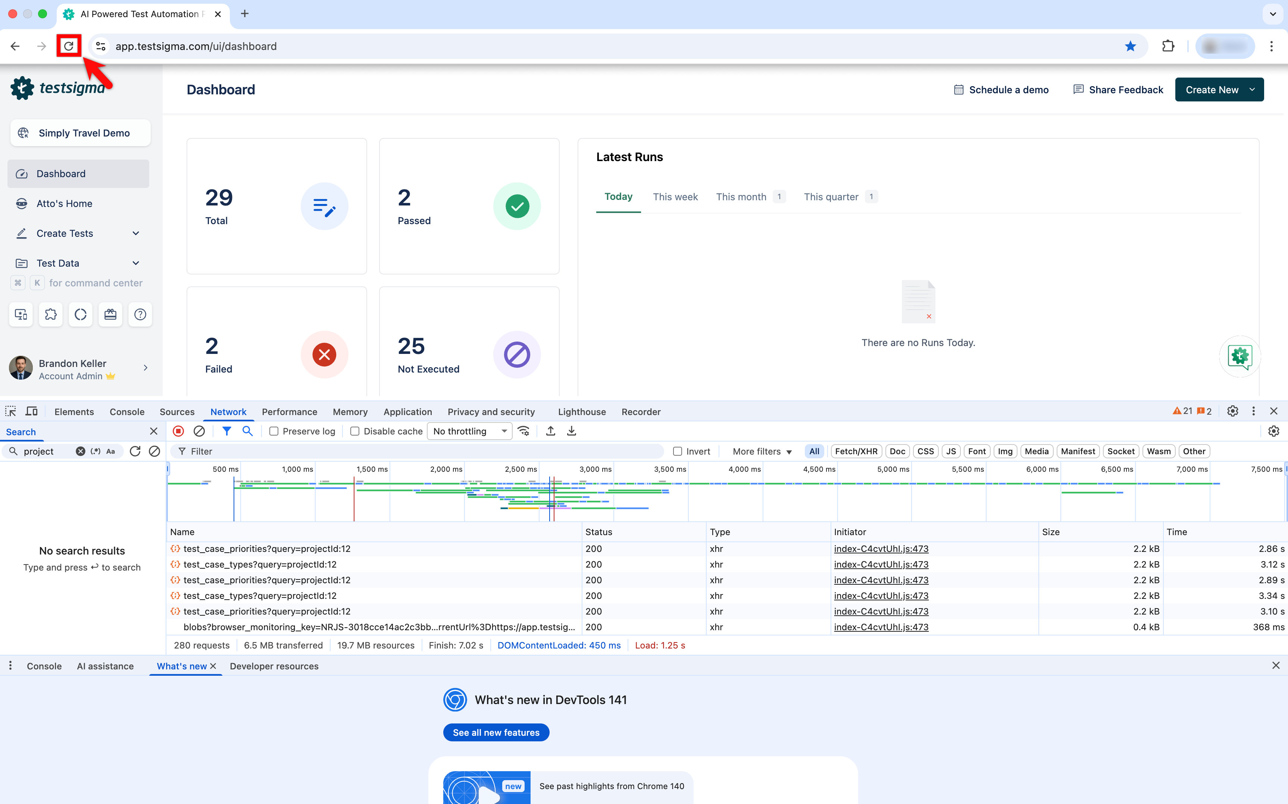Click the export HAR download icon
The width and height of the screenshot is (1288, 804).
coord(571,431)
